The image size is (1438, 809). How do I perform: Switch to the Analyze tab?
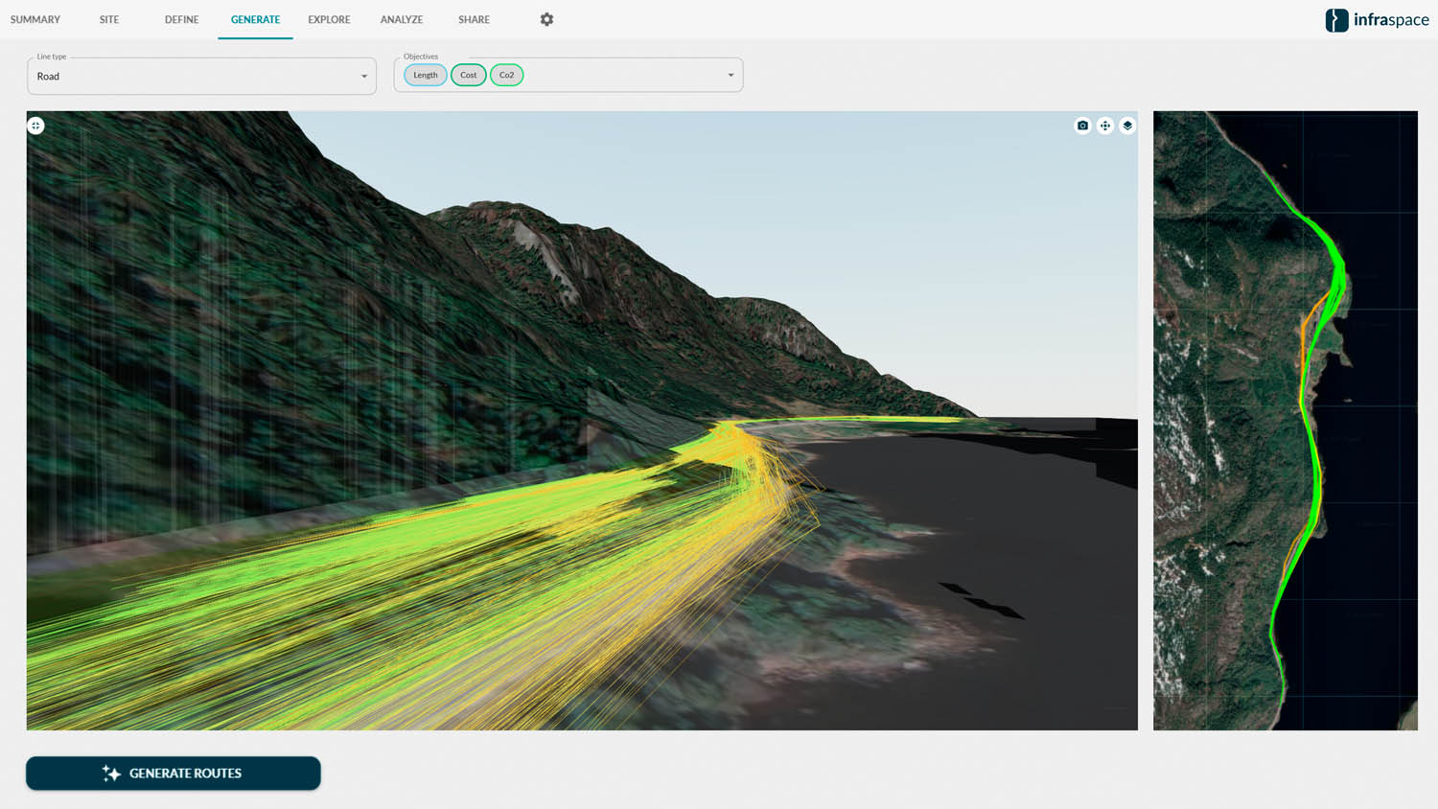[x=401, y=19]
